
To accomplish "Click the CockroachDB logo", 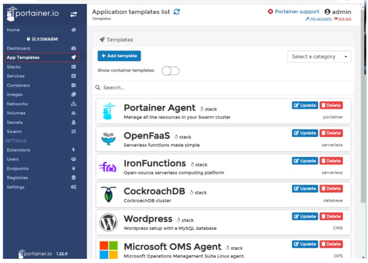I will coord(108,194).
